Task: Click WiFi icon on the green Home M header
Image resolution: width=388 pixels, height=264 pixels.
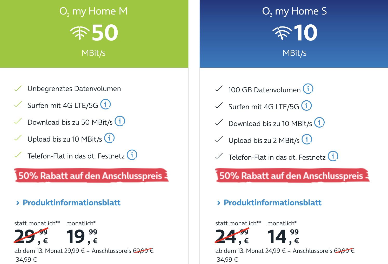Action: tap(79, 33)
